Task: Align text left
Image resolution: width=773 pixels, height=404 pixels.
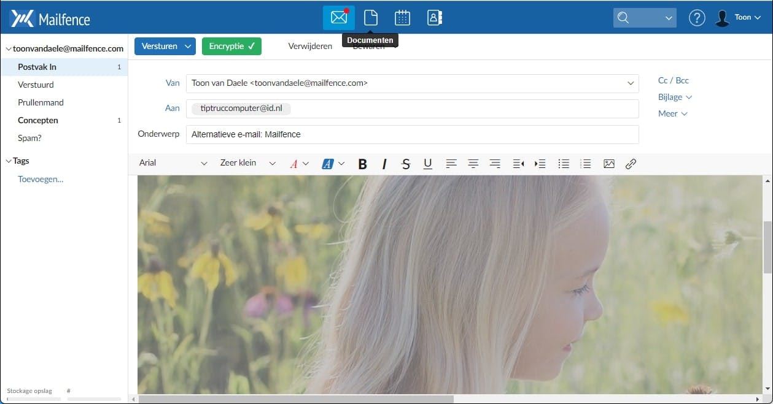Action: point(451,164)
